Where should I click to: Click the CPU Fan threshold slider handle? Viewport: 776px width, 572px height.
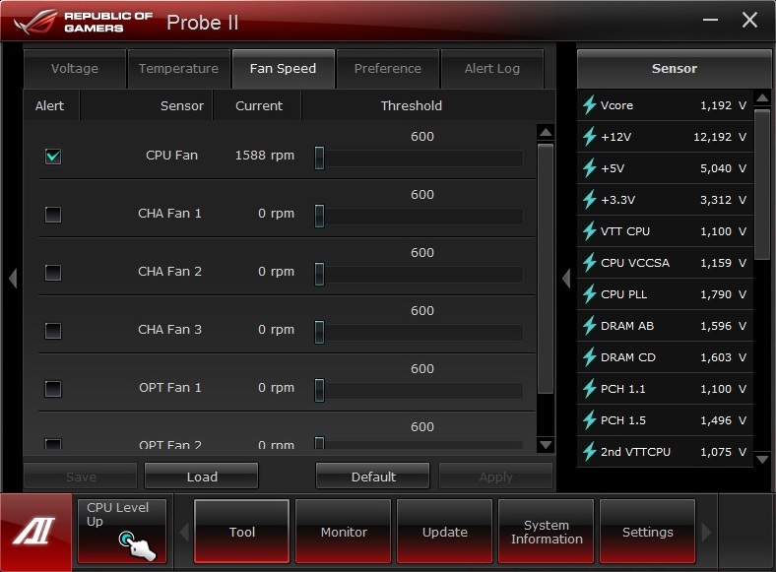pyautogui.click(x=320, y=158)
